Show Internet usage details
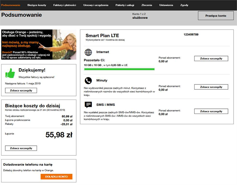Viewport: 237px width, 185px height. pyautogui.click(x=211, y=59)
